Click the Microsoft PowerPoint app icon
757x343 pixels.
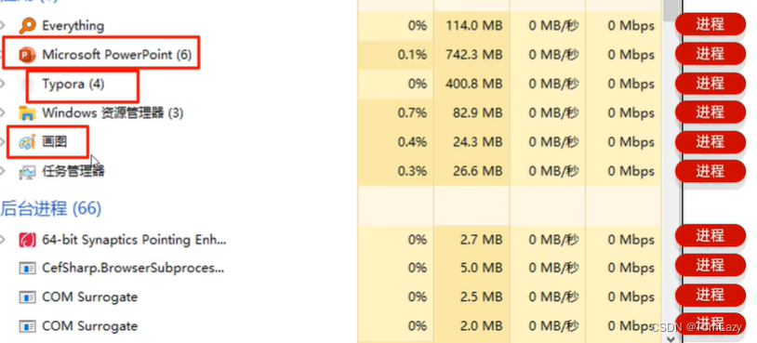click(x=27, y=55)
